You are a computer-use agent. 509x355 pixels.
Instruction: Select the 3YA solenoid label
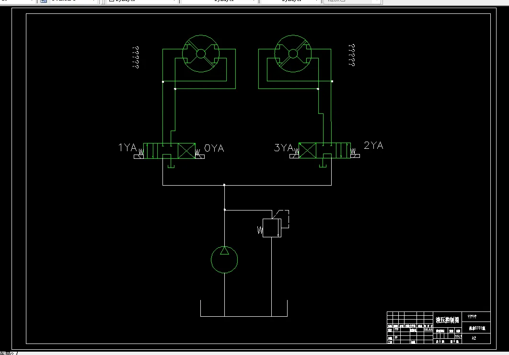pyautogui.click(x=283, y=148)
